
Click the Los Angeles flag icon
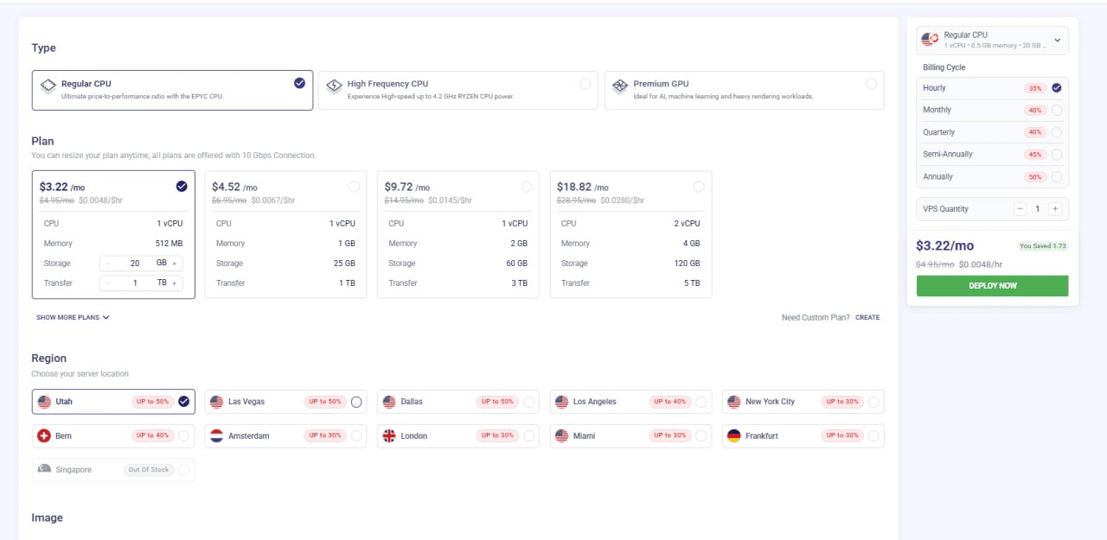click(x=562, y=402)
